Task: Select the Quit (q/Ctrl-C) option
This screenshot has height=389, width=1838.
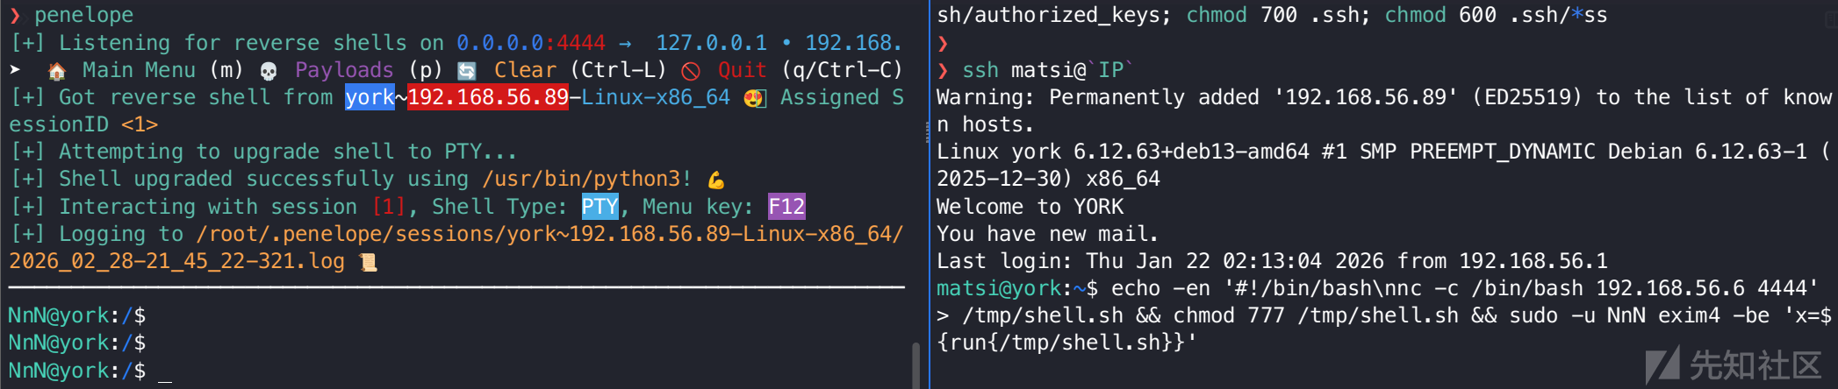Action: click(810, 70)
